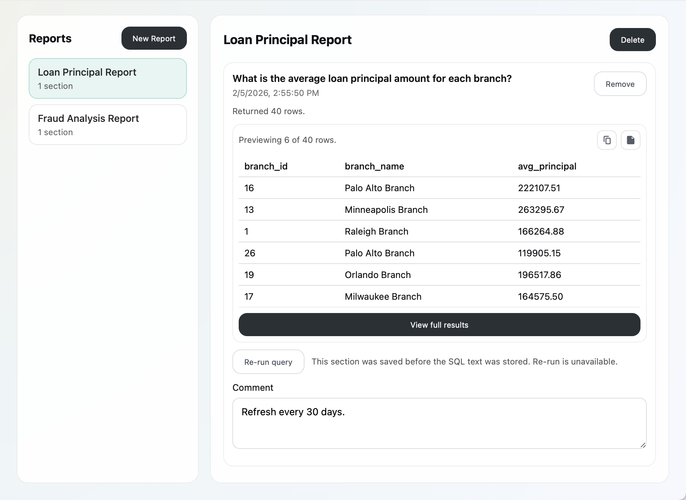Remove the average loan principal section
The image size is (686, 500).
coord(620,84)
